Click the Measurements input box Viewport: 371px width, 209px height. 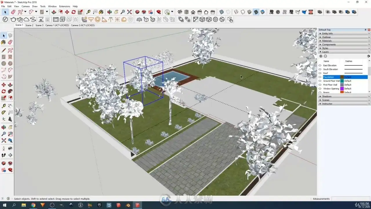pos(351,199)
